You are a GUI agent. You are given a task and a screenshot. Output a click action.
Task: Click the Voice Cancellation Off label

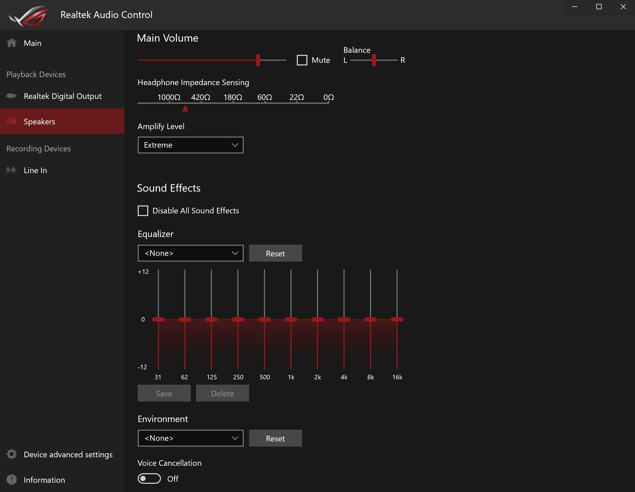coord(173,479)
